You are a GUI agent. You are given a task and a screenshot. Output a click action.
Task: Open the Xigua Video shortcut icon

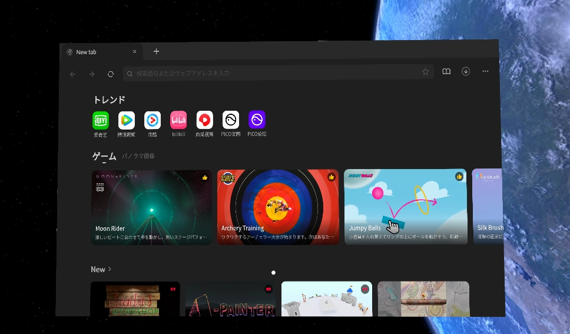pos(205,120)
